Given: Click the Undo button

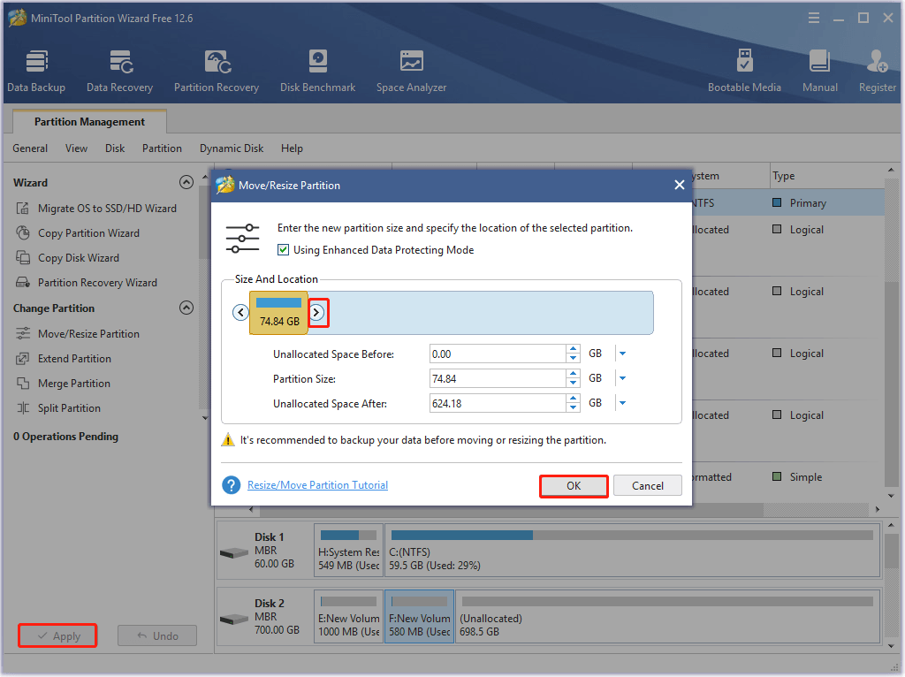Looking at the screenshot, I should tap(157, 635).
